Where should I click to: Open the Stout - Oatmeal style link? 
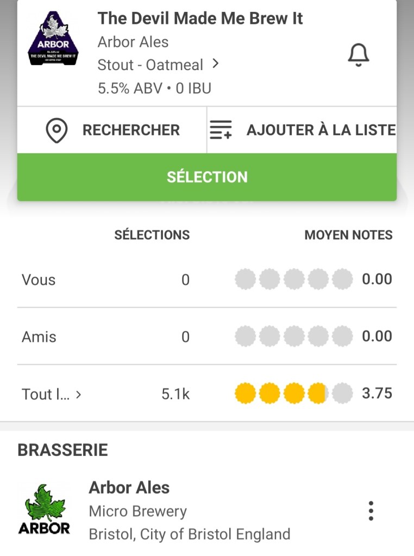point(150,65)
